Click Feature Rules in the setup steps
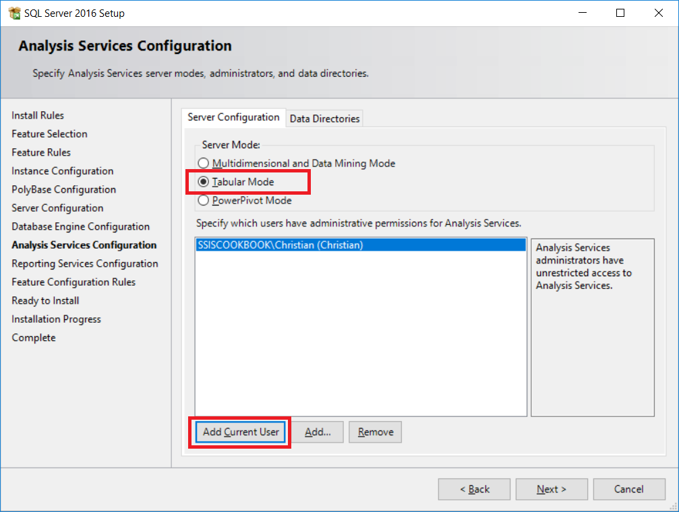Image resolution: width=679 pixels, height=512 pixels. (41, 152)
